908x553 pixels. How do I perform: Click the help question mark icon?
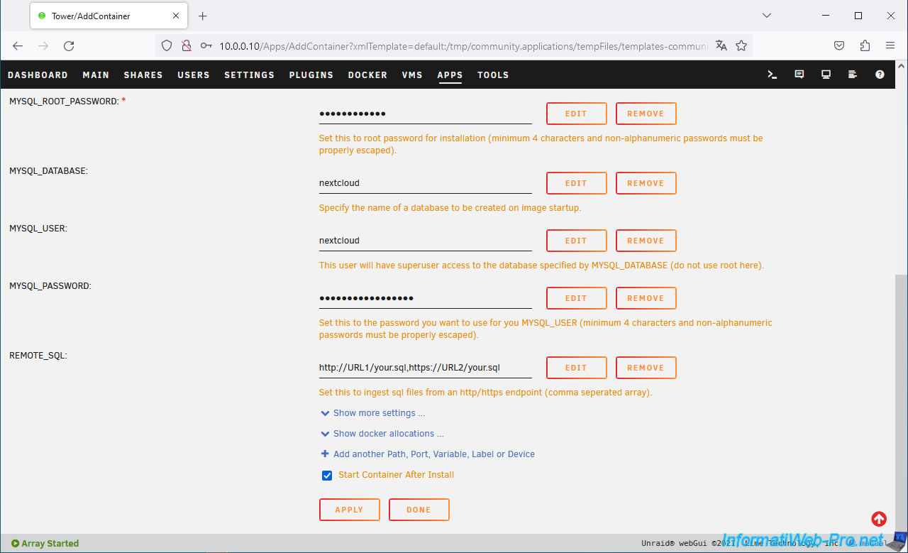pyautogui.click(x=880, y=75)
